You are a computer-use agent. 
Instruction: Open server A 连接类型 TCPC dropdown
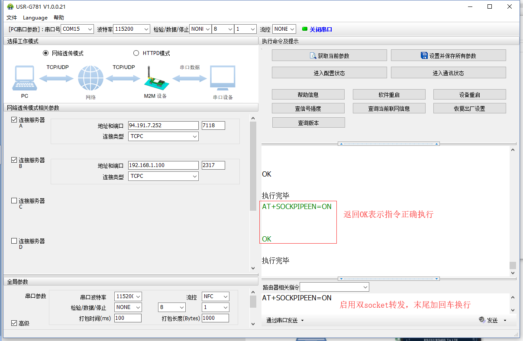pyautogui.click(x=163, y=136)
